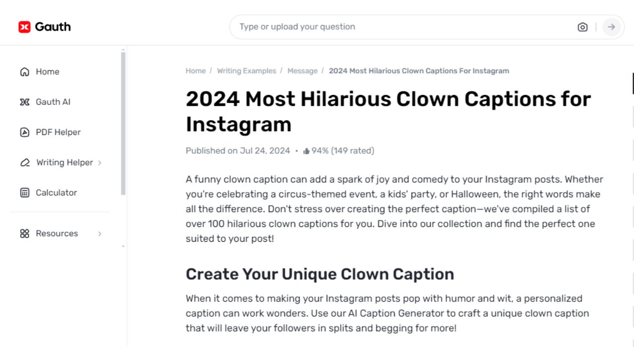Open the camera photo upload icon
The width and height of the screenshot is (634, 356).
click(582, 27)
